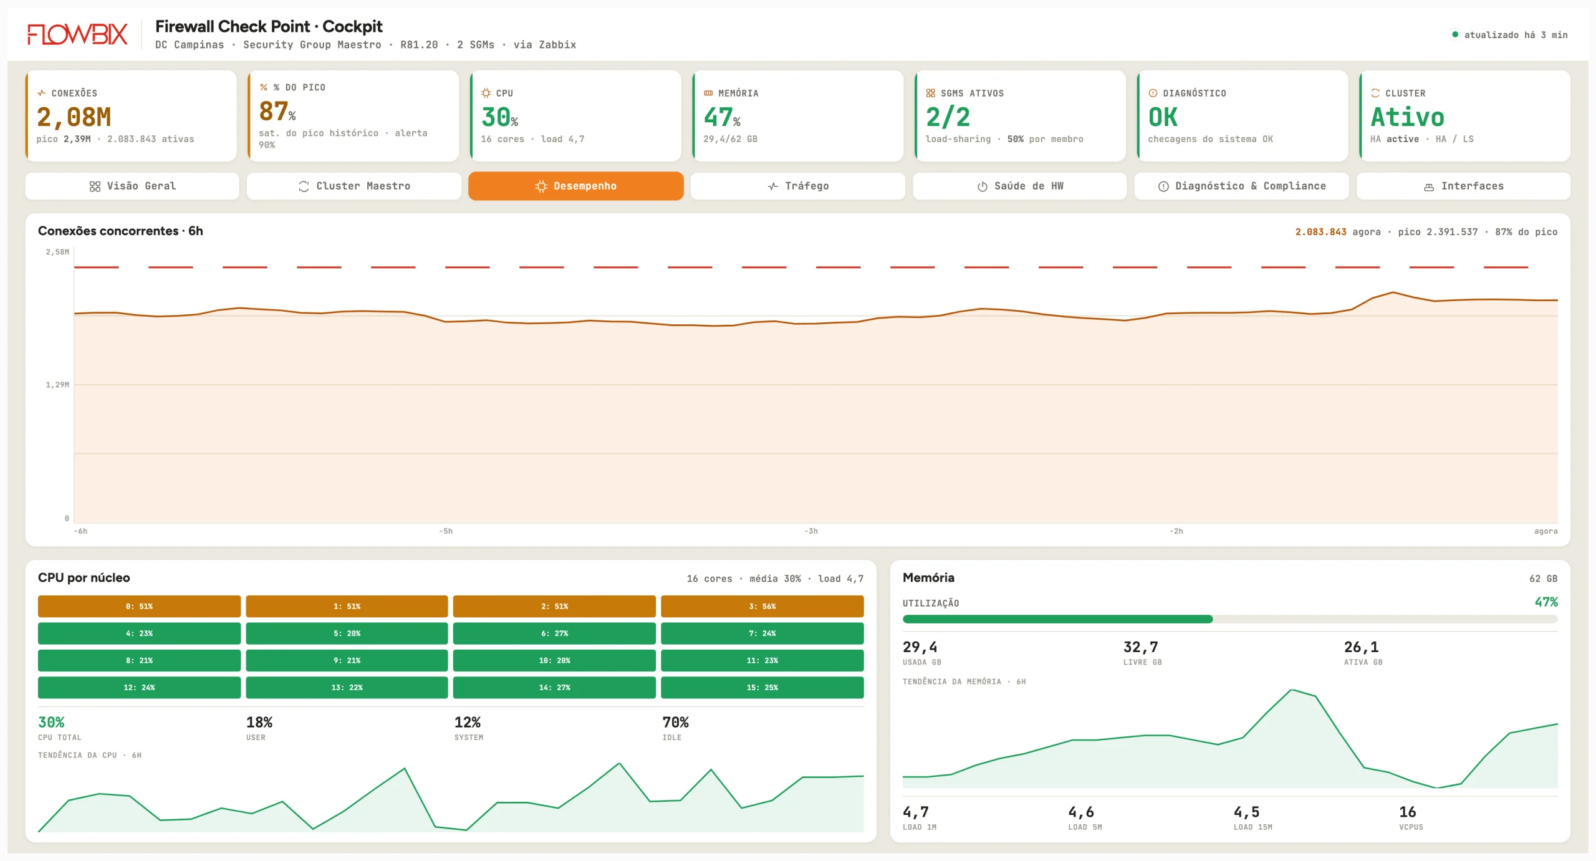The height and width of the screenshot is (861, 1596).
Task: Open the Interfaces tab
Action: pos(1464,186)
